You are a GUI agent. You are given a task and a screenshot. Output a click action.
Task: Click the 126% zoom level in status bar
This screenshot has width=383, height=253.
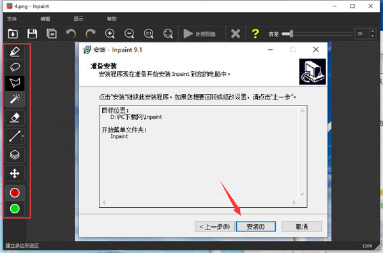[x=368, y=246]
